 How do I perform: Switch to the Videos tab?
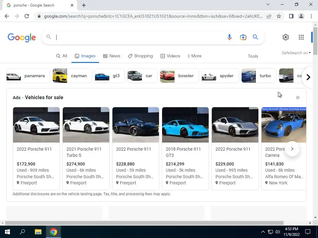pyautogui.click(x=170, y=56)
